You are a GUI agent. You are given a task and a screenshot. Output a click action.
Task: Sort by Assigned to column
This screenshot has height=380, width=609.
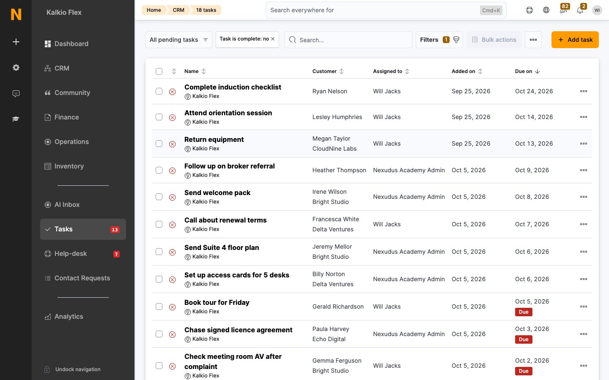pos(391,71)
